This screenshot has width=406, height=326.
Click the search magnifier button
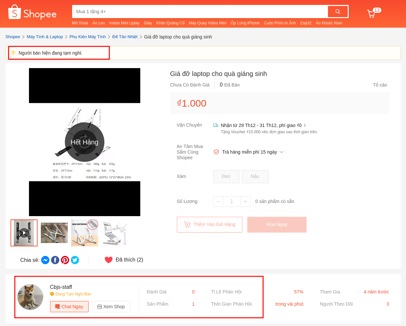[x=338, y=12]
